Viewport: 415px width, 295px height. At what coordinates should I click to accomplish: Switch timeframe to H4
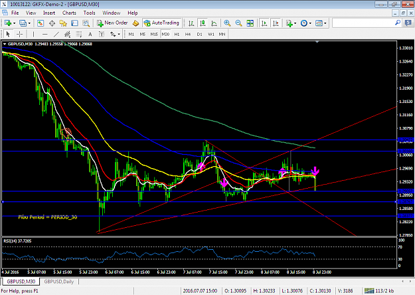[188, 34]
